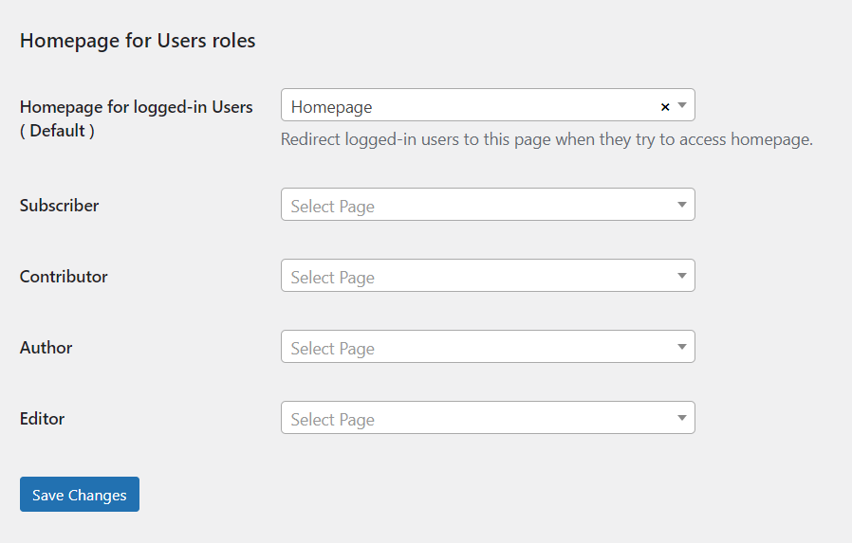Click the Subscriber role label
Viewport: 852px width, 543px height.
(x=59, y=206)
